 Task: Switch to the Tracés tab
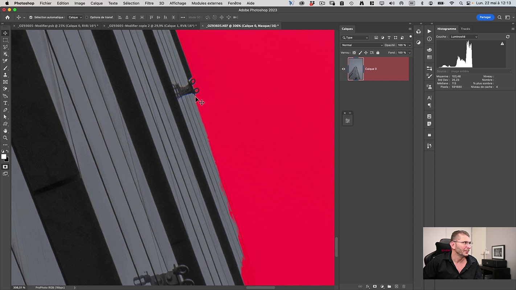coord(465,29)
